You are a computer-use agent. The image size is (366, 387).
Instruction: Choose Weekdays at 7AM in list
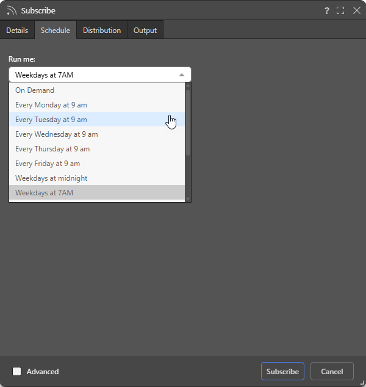click(x=97, y=193)
